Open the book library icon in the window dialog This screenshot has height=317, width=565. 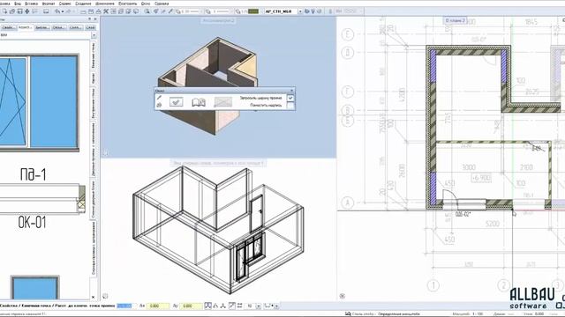(199, 102)
